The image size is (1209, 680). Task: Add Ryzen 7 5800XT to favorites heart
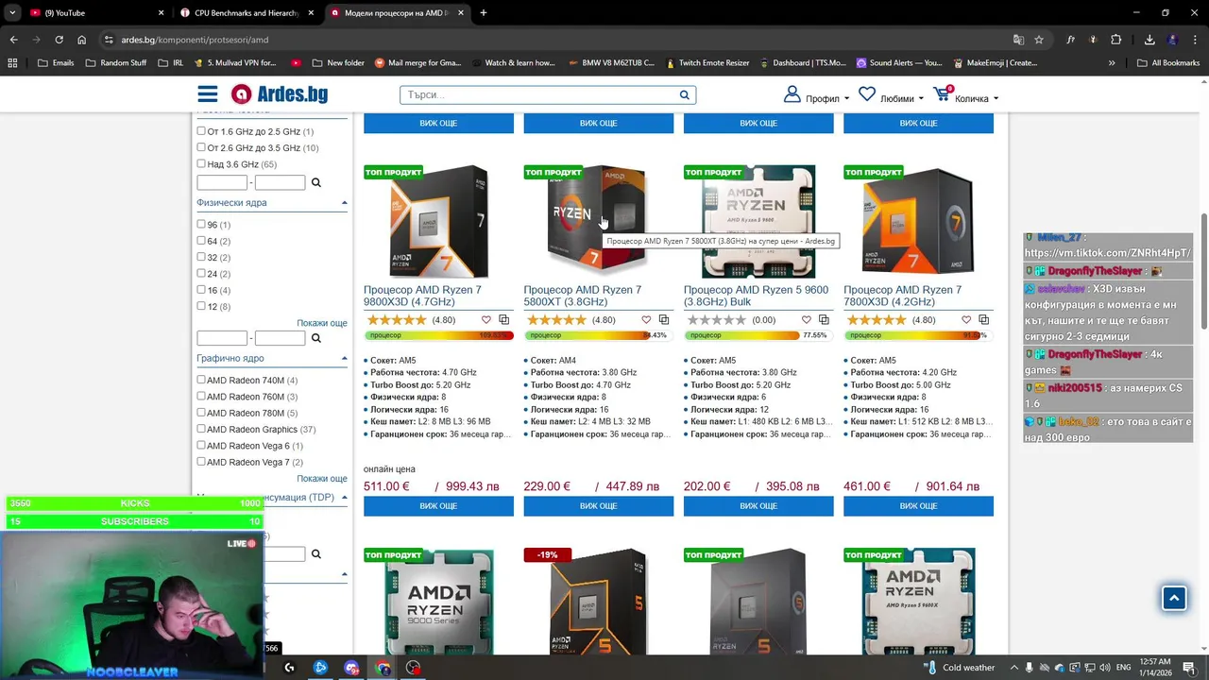pyautogui.click(x=646, y=320)
